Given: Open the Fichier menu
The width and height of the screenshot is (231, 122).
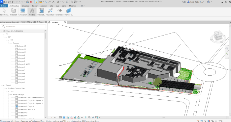Looking at the screenshot, I should 4,6.
